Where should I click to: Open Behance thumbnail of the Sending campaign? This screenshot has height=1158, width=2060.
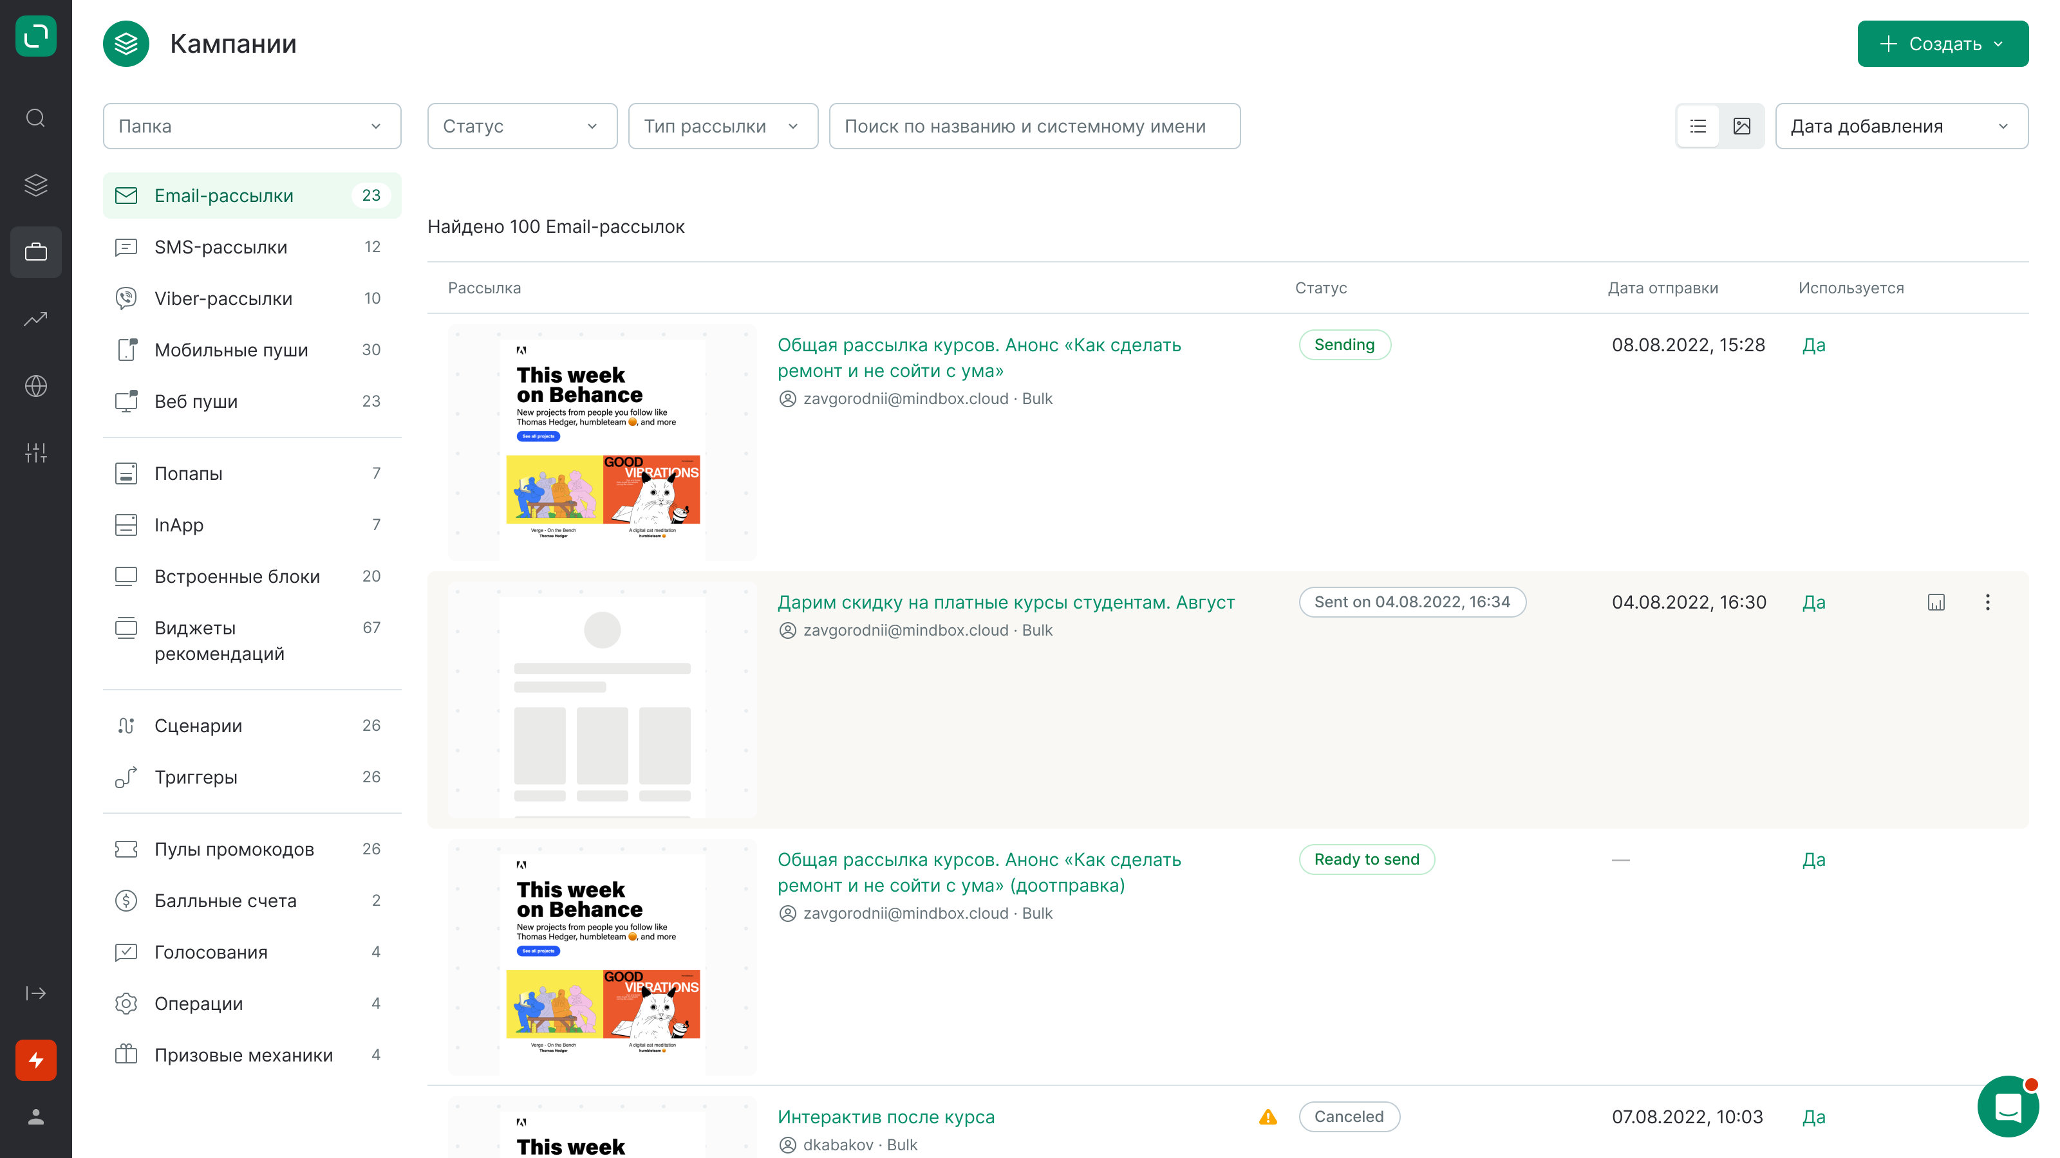602,442
